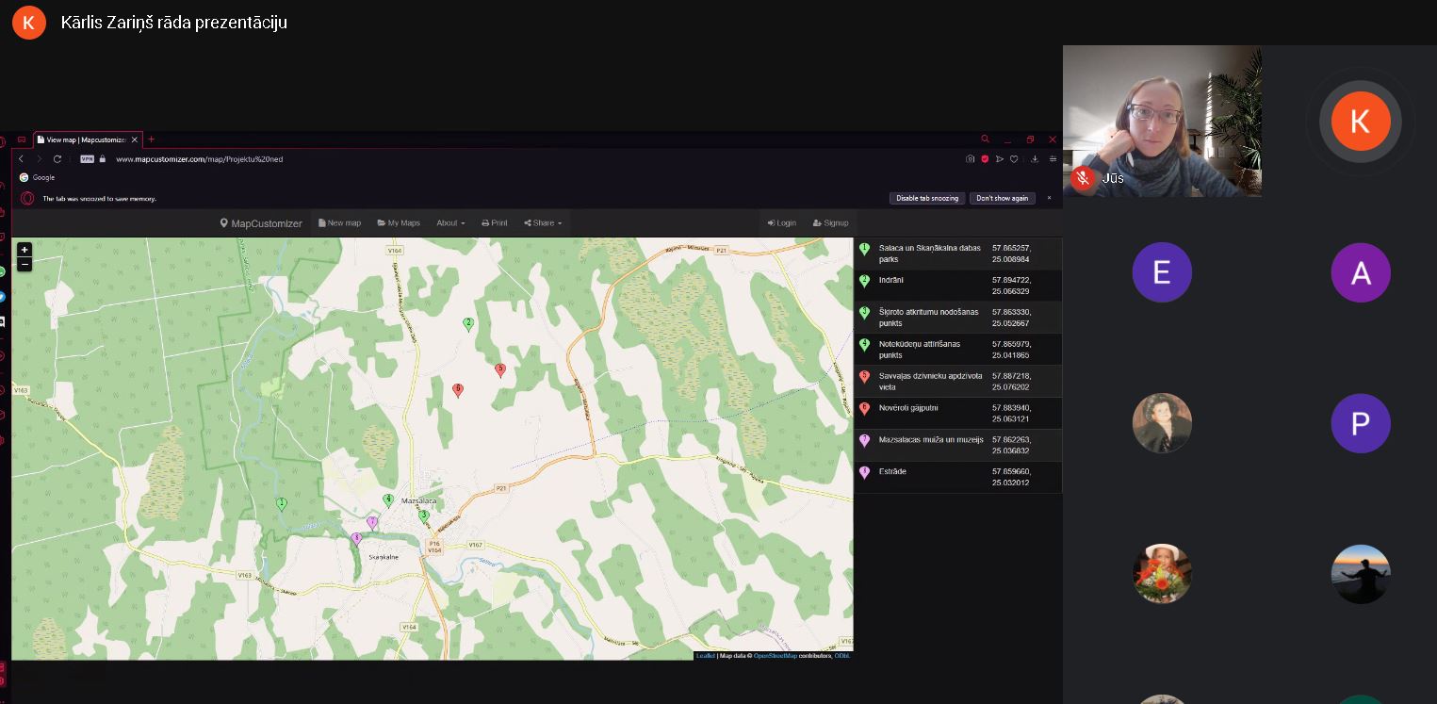
Task: Open the Leaflet attribution link
Action: [706, 656]
